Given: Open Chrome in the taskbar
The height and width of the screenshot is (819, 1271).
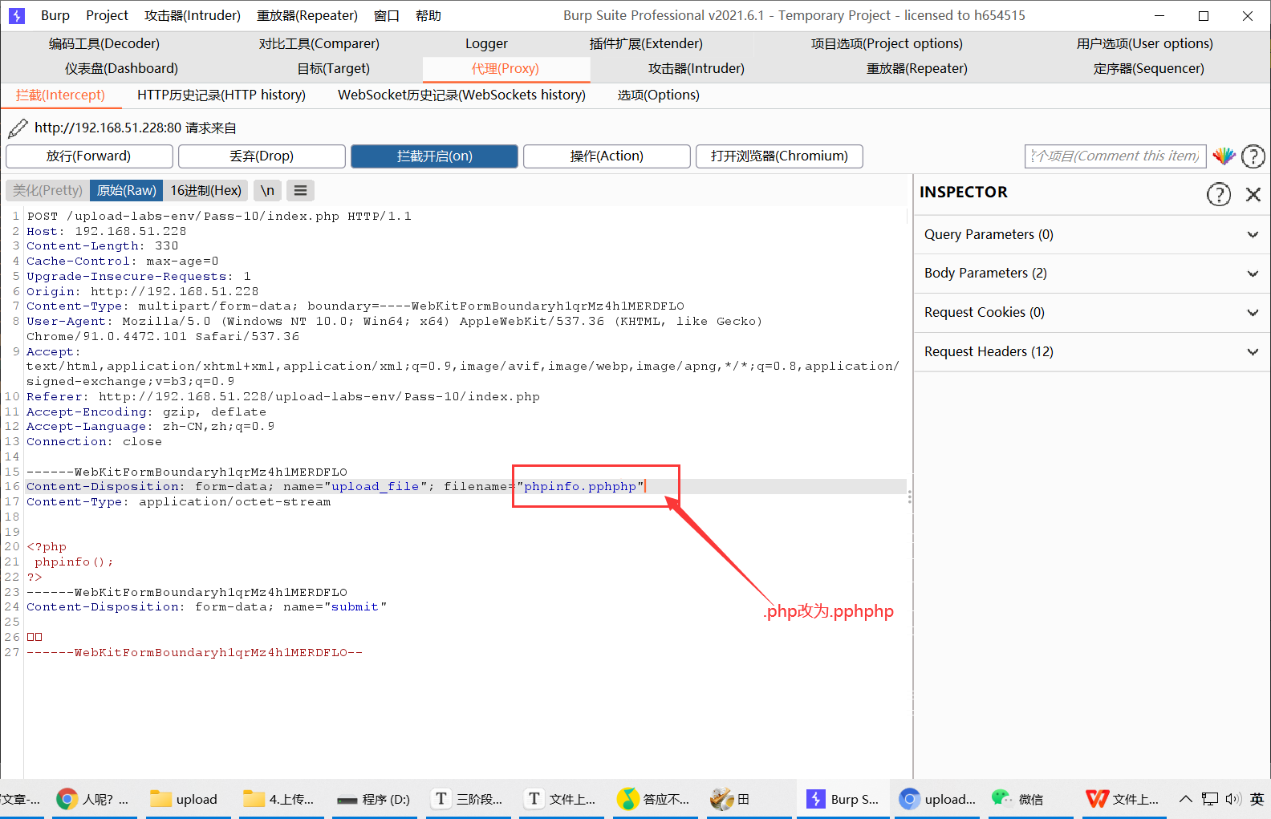Looking at the screenshot, I should pos(92,799).
